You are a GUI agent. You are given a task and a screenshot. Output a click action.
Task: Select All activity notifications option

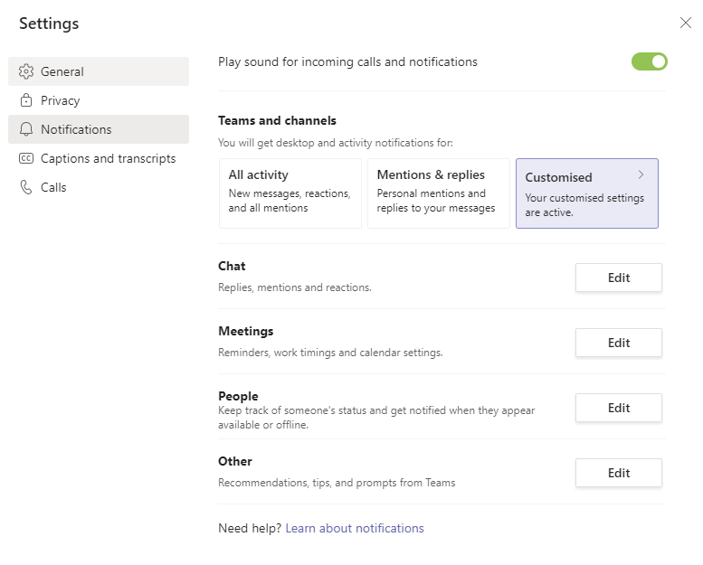click(290, 193)
